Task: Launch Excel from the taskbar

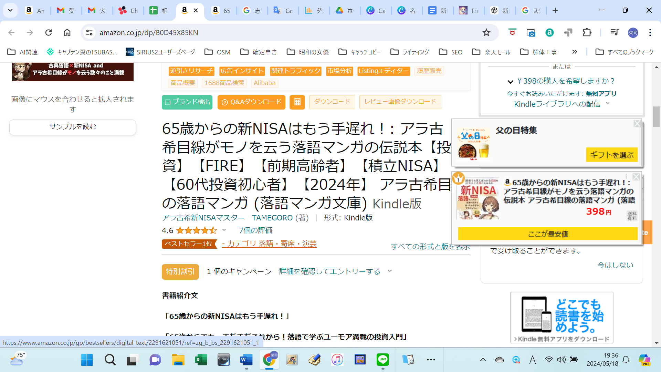Action: coord(201,360)
